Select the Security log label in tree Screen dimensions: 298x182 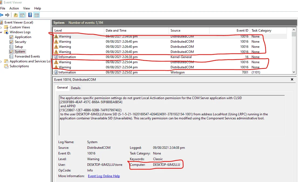pyautogui.click(x=20, y=42)
